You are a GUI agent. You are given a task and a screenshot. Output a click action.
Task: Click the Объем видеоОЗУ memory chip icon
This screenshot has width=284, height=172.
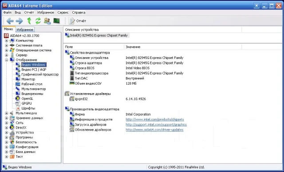pos(72,83)
